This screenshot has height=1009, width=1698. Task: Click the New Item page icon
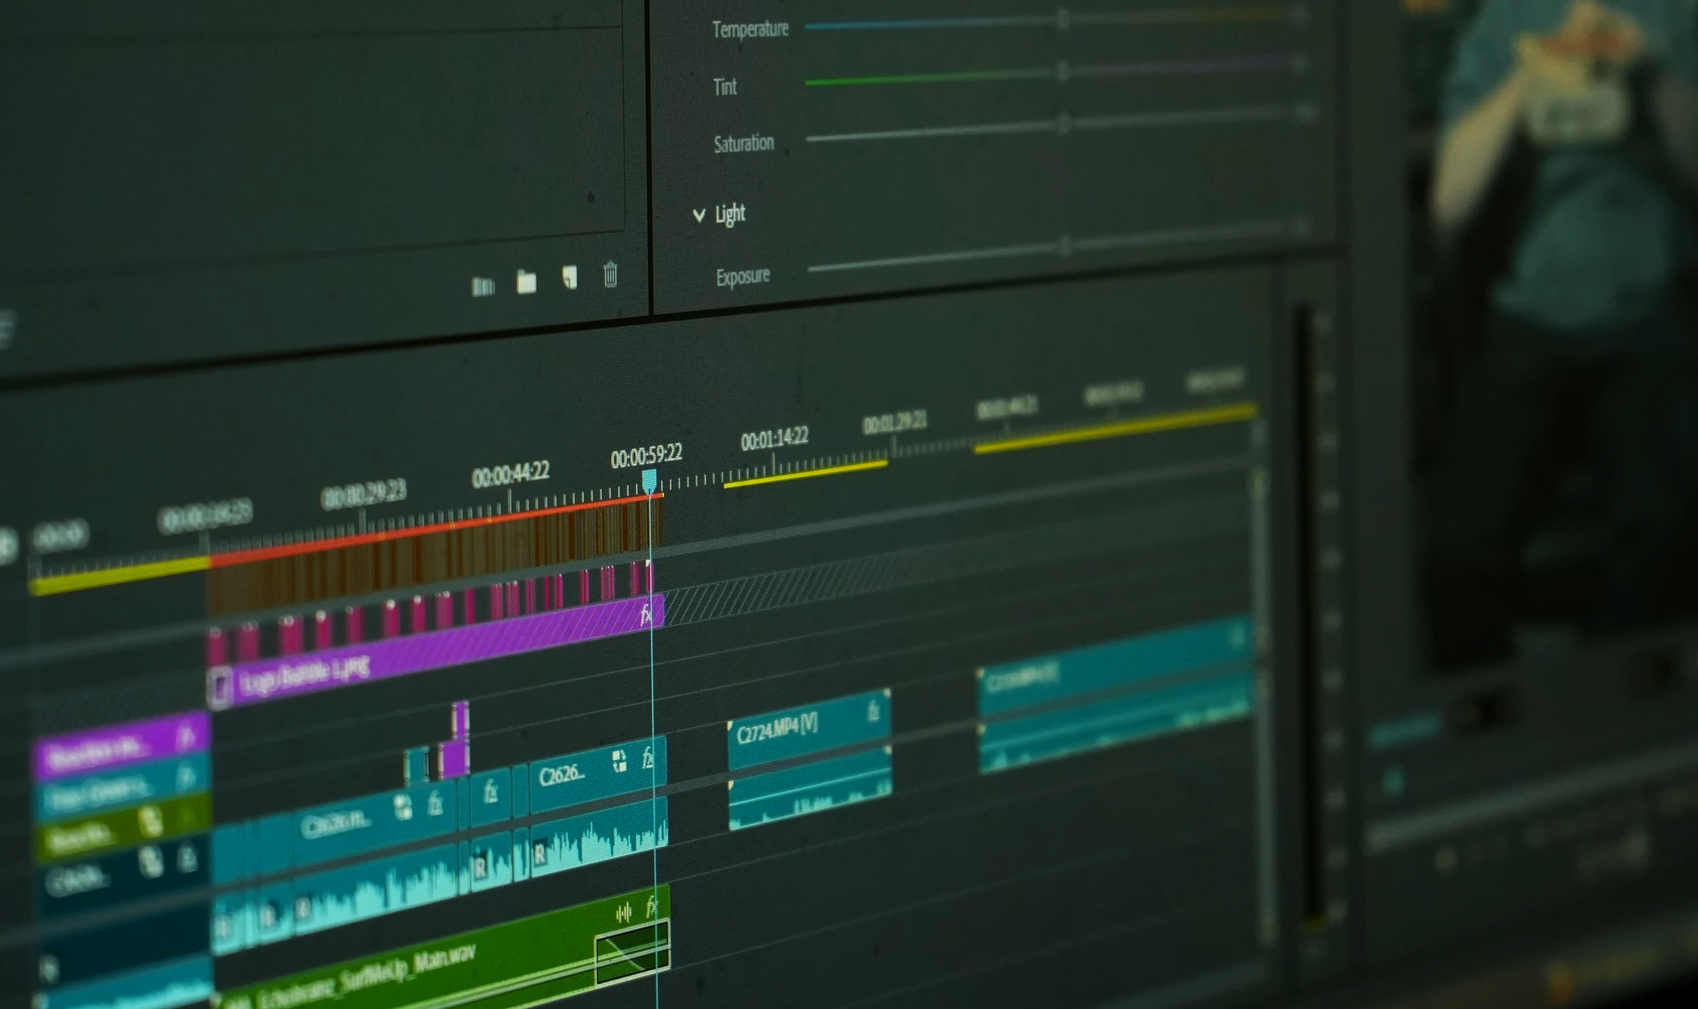[x=569, y=277]
